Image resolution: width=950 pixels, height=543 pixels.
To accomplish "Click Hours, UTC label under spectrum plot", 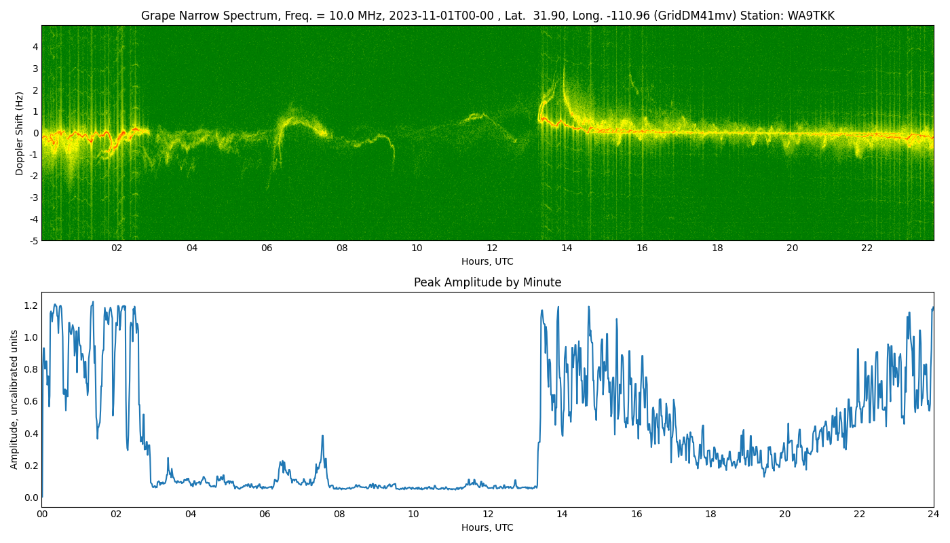I will tap(487, 261).
